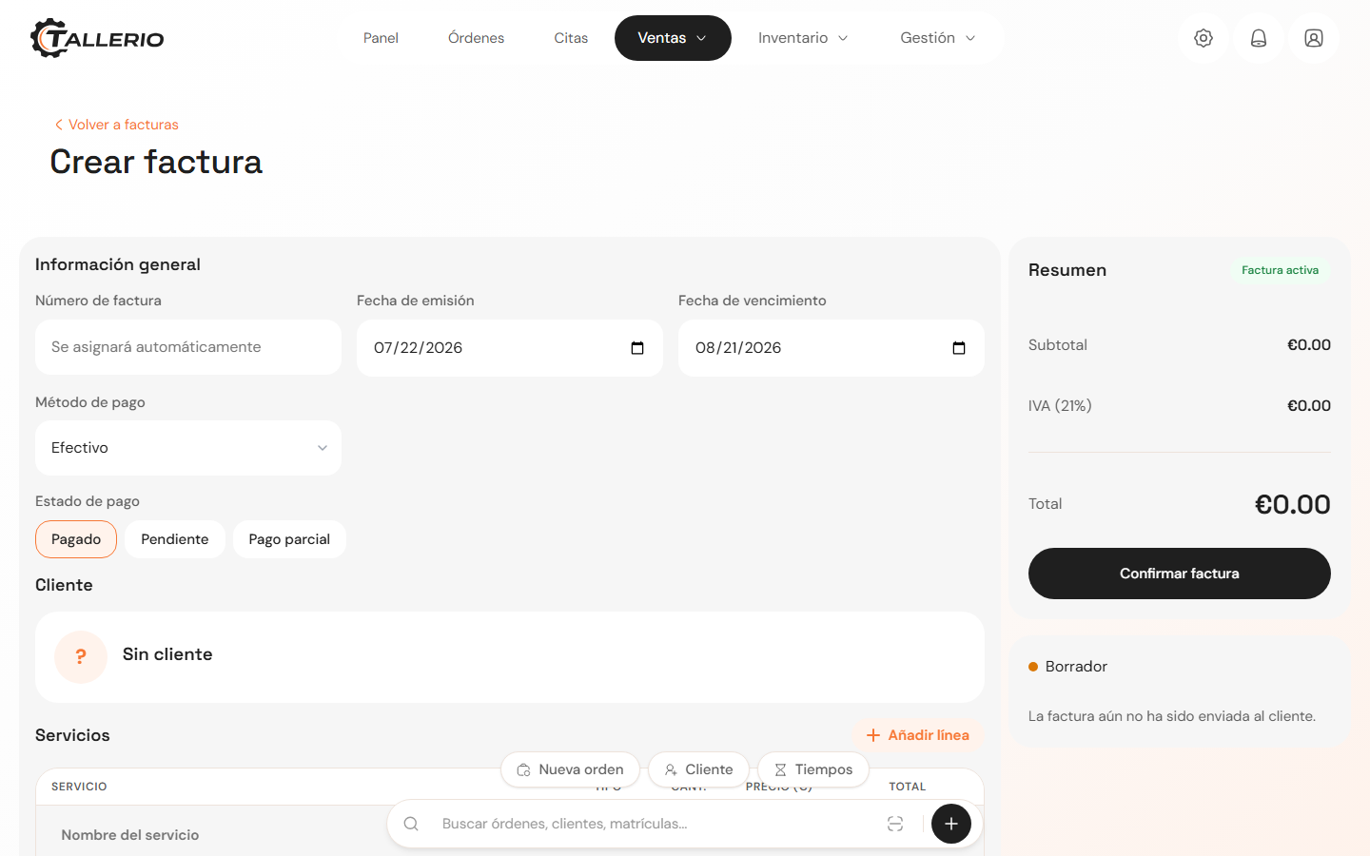Open the settings gear icon

click(x=1204, y=38)
